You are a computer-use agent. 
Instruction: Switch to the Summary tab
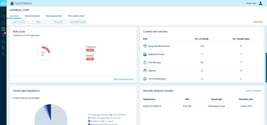14,16
